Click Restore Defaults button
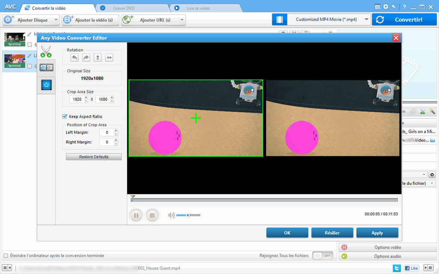439x274 pixels. (x=93, y=157)
